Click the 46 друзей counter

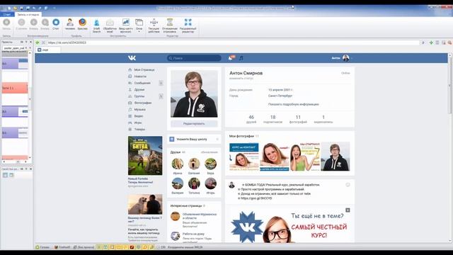251,119
